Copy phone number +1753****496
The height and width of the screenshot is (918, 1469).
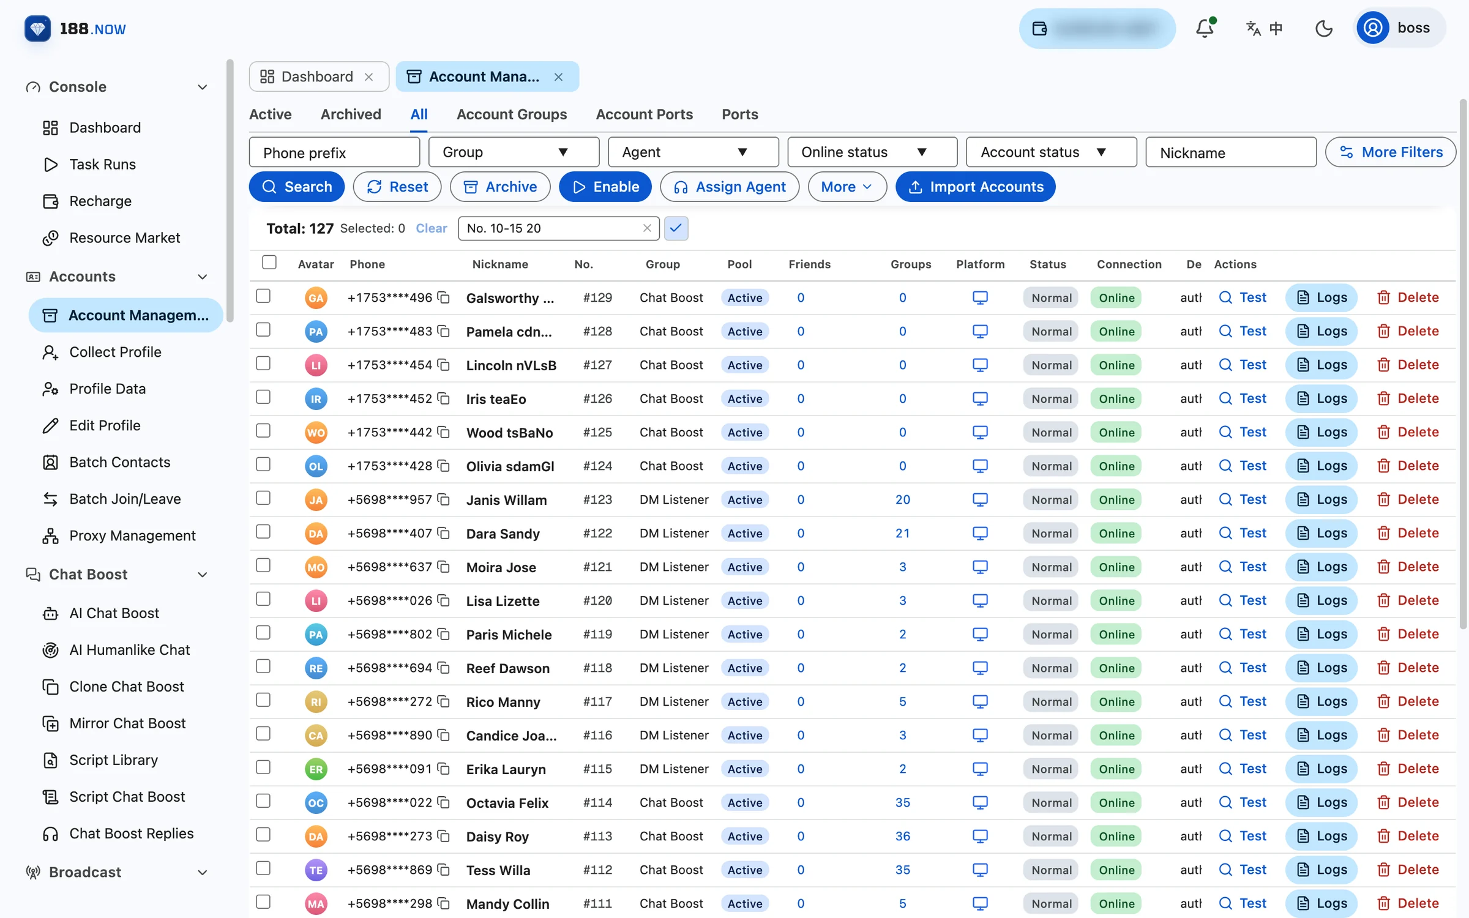pos(444,297)
